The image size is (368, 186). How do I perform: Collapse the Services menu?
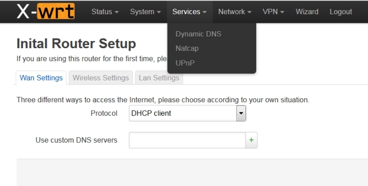pyautogui.click(x=190, y=12)
